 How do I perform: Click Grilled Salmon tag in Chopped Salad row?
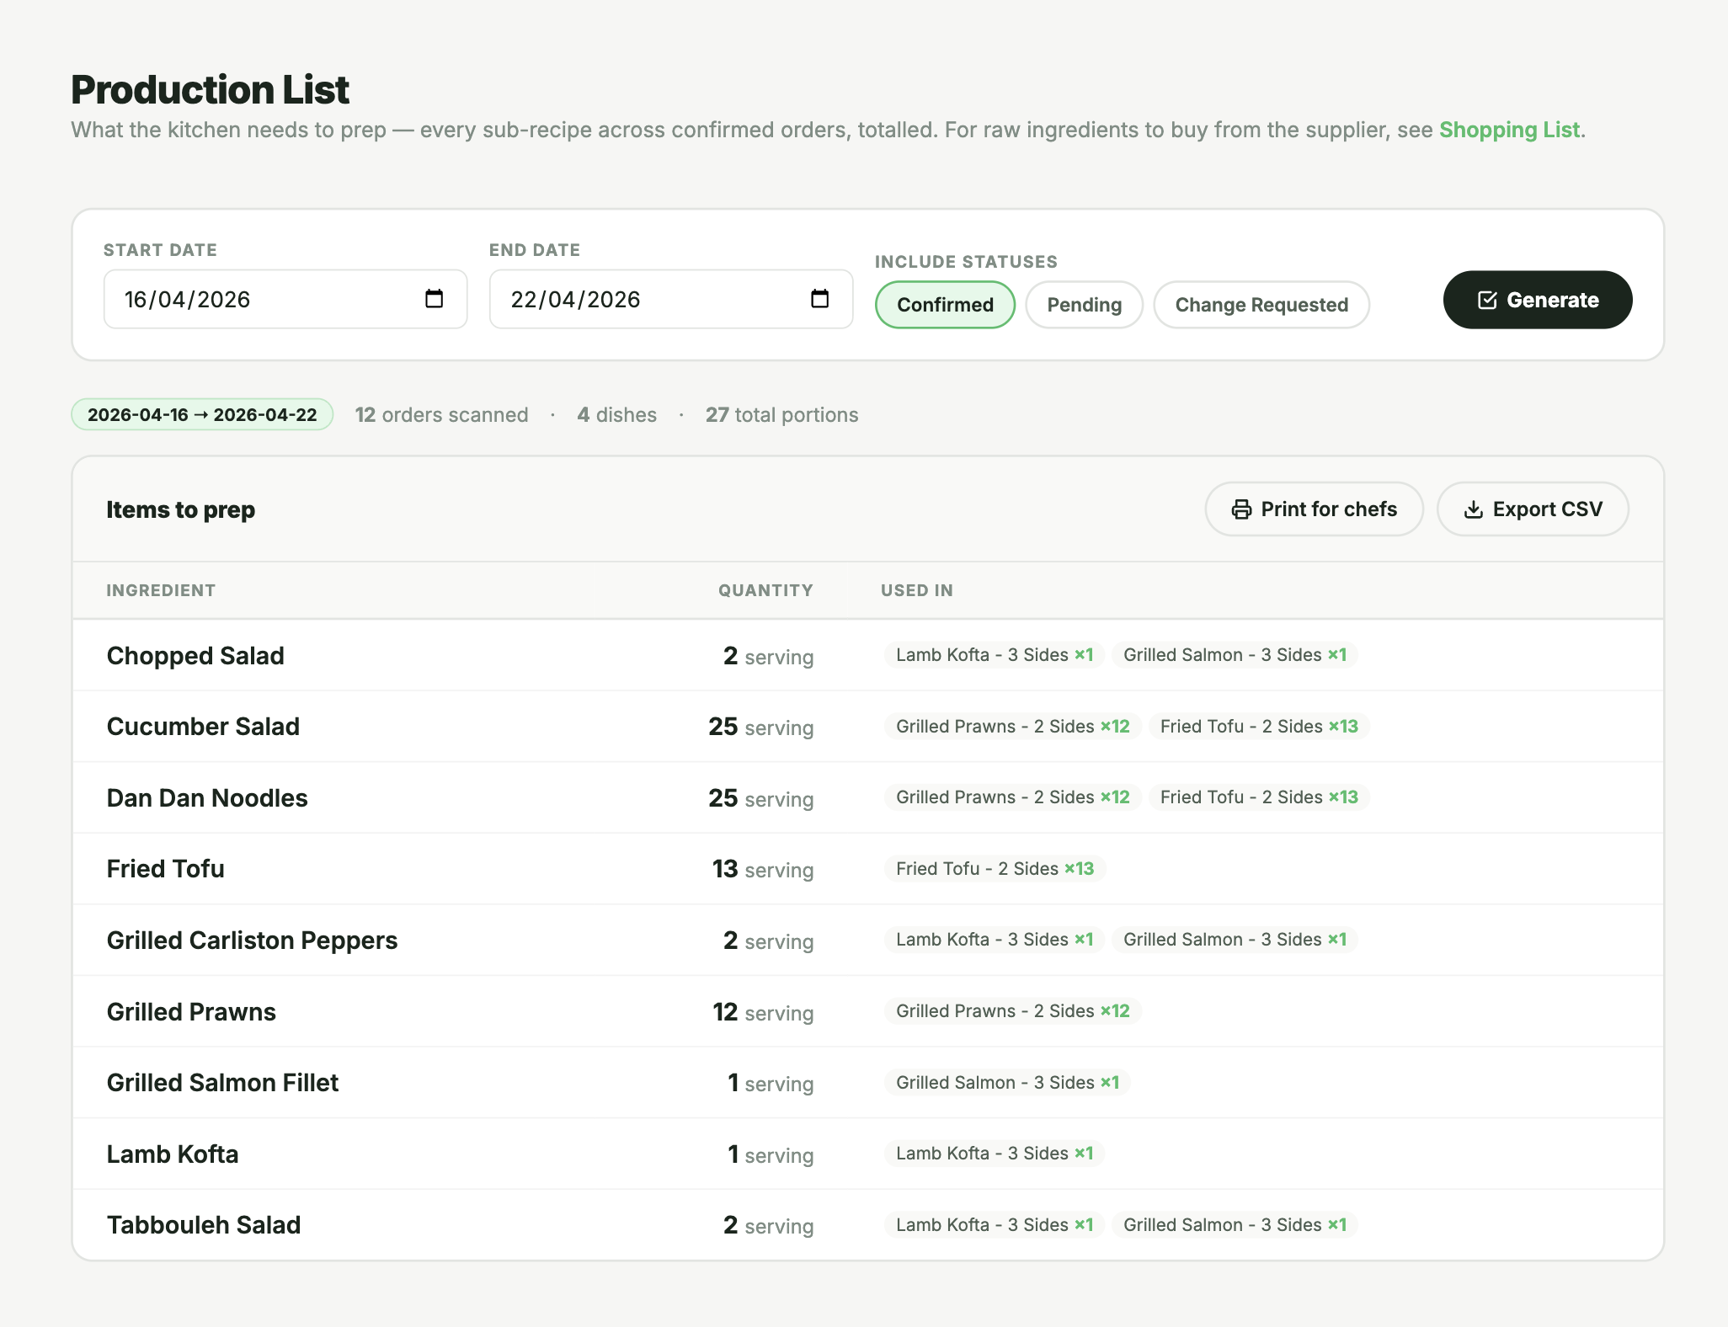click(1235, 655)
